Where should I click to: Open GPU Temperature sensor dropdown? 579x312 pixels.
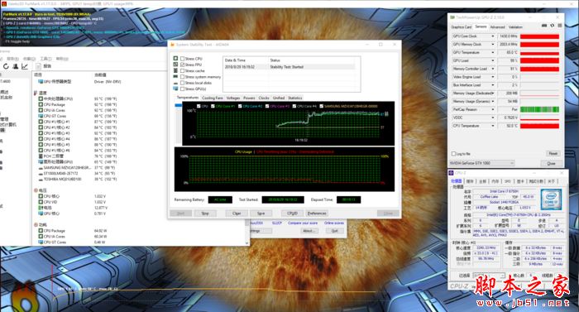pos(492,52)
